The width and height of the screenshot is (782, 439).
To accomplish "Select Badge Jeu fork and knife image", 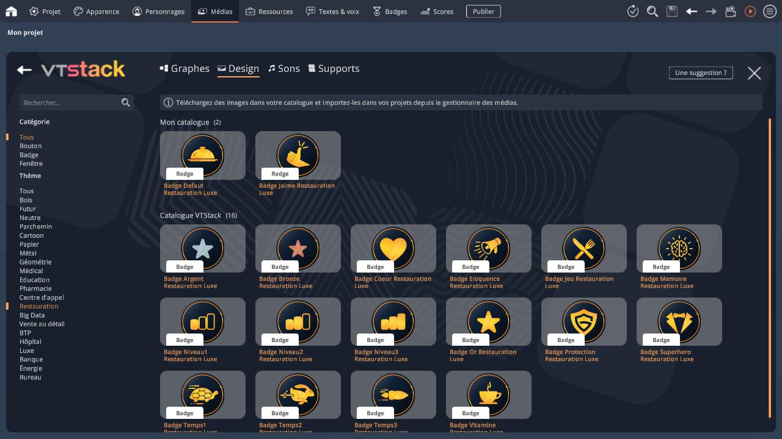I will (584, 248).
